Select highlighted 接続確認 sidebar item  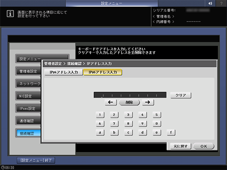point(29,133)
